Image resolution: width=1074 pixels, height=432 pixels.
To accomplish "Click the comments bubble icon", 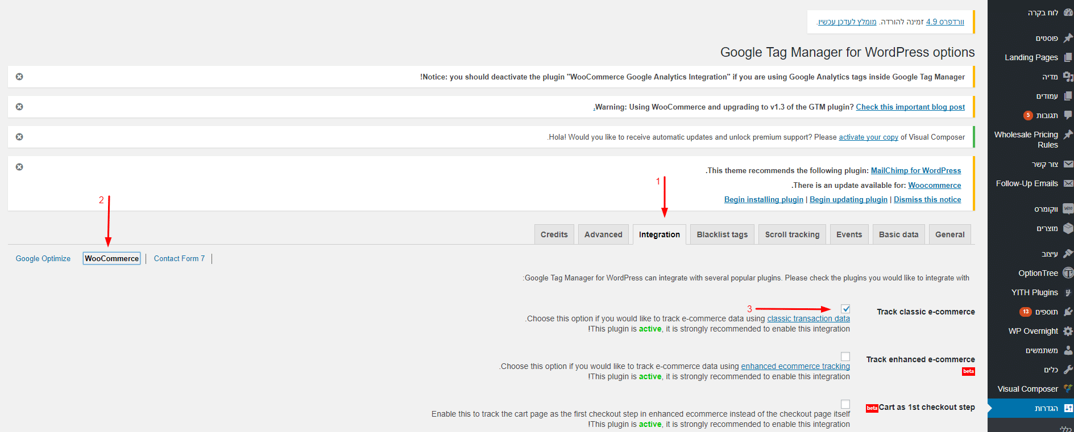I will click(x=1068, y=115).
